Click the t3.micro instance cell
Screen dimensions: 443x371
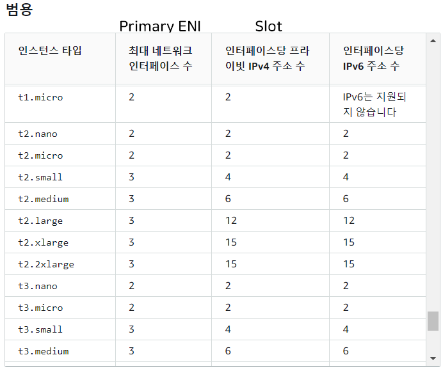pyautogui.click(x=40, y=308)
